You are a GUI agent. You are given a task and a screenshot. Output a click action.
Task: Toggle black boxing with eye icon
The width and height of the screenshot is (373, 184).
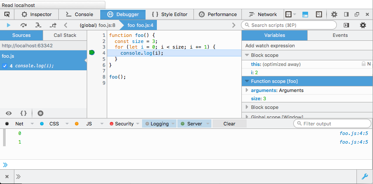[9, 113]
